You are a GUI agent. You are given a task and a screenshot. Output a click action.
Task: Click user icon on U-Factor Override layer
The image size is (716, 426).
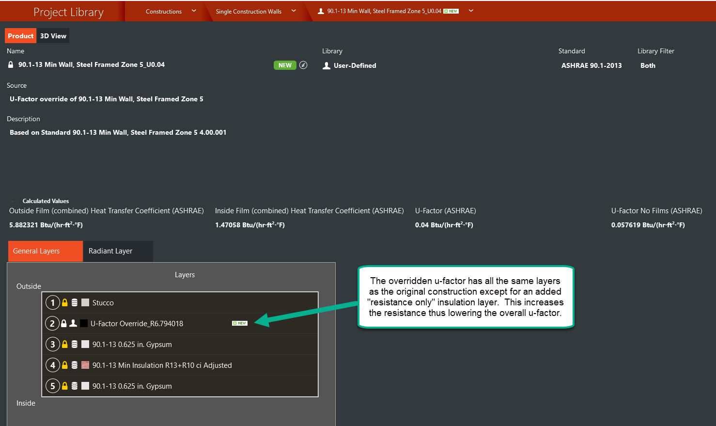[73, 323]
